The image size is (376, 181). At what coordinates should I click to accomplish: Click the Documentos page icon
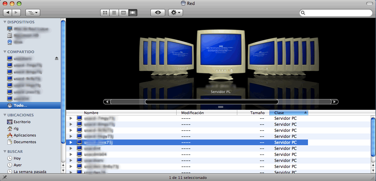(x=10, y=142)
